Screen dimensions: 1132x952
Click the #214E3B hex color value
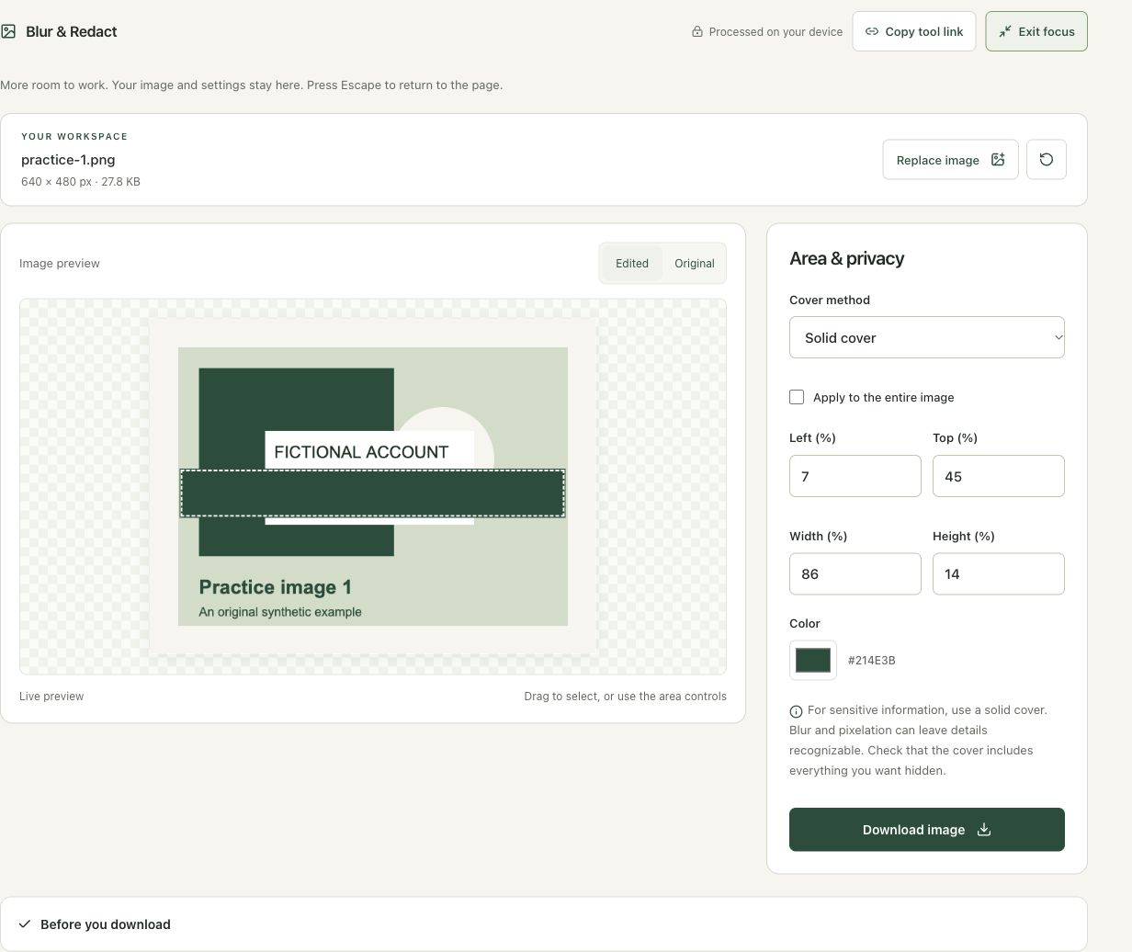click(x=871, y=660)
